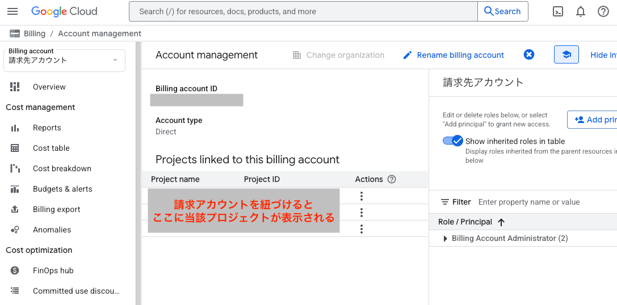Select the FinOps hub sidebar item

pos(53,270)
